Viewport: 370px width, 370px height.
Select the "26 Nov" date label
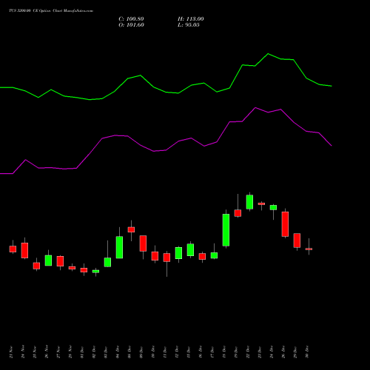pyautogui.click(x=47, y=352)
